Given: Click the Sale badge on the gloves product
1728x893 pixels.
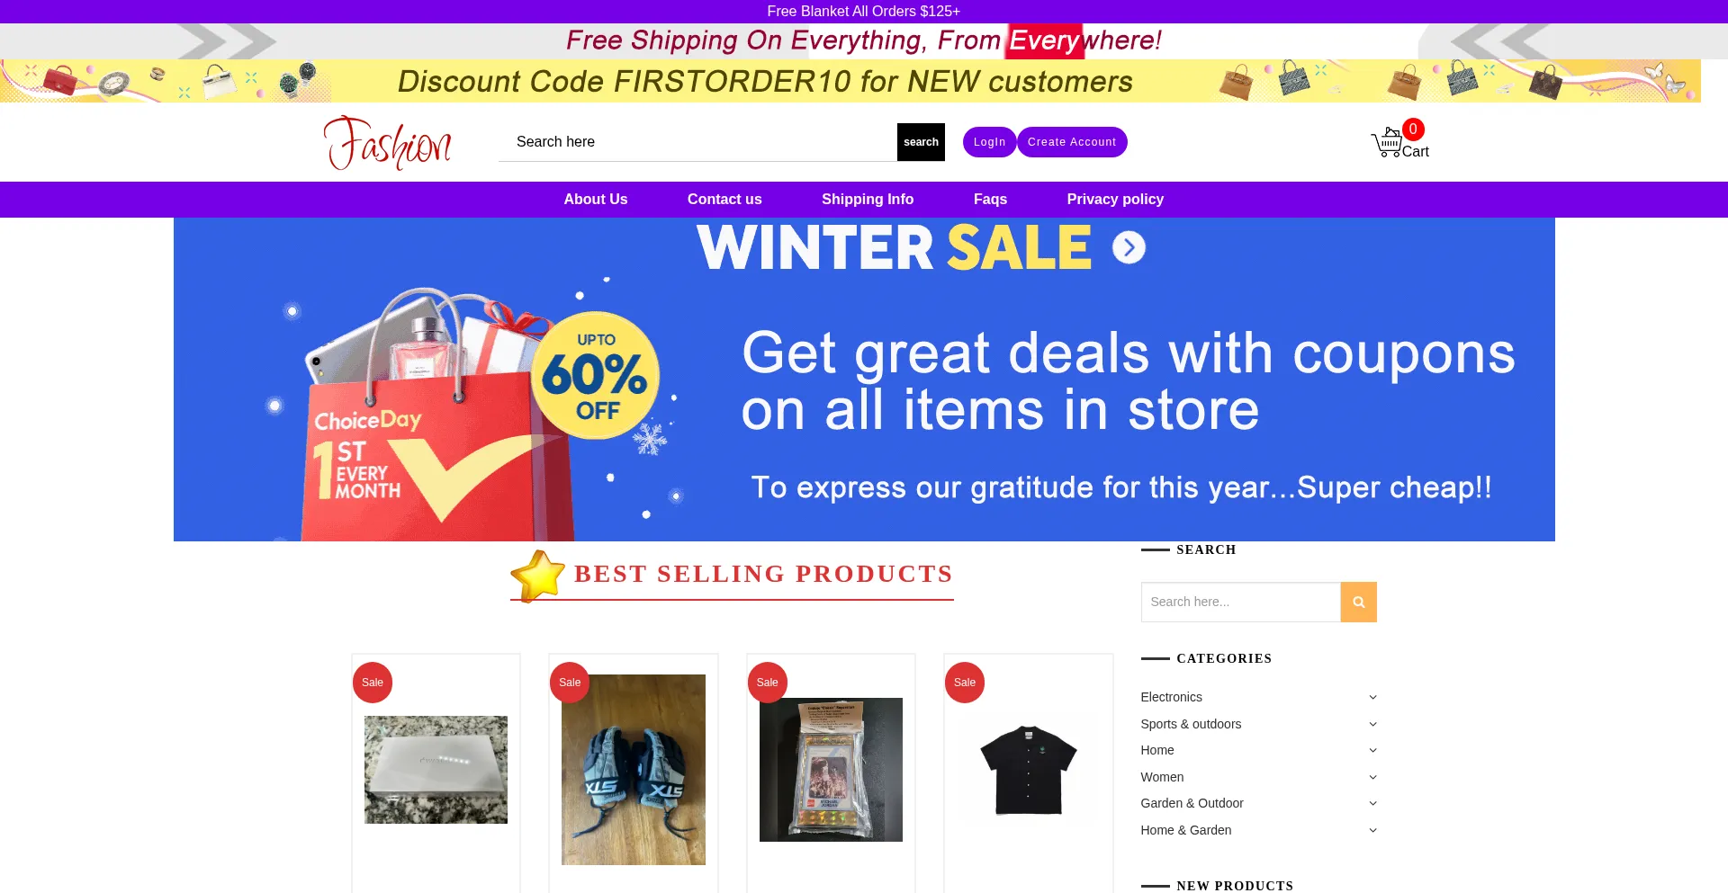Looking at the screenshot, I should (570, 683).
